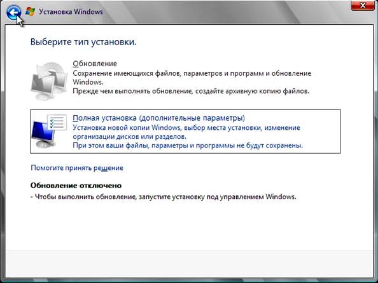Image resolution: width=378 pixels, height=283 pixels.
Task: Click the bold Обновление отключено notice
Action: point(76,186)
